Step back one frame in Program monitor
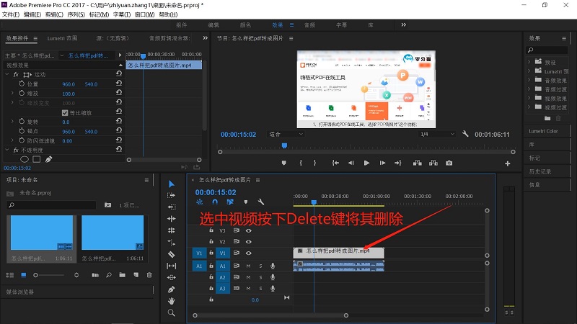 [x=351, y=163]
